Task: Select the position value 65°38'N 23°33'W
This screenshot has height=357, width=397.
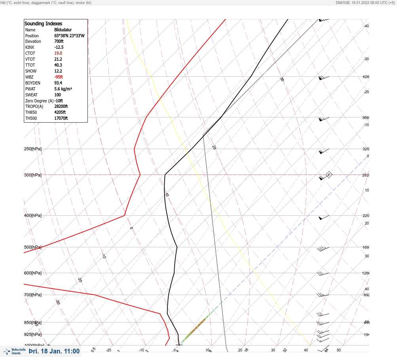Action: [x=69, y=36]
